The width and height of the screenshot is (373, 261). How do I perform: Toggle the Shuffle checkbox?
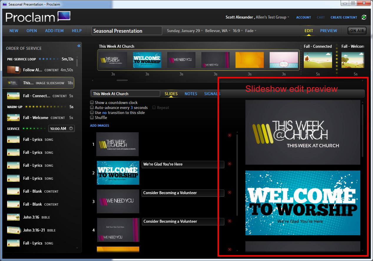92,117
